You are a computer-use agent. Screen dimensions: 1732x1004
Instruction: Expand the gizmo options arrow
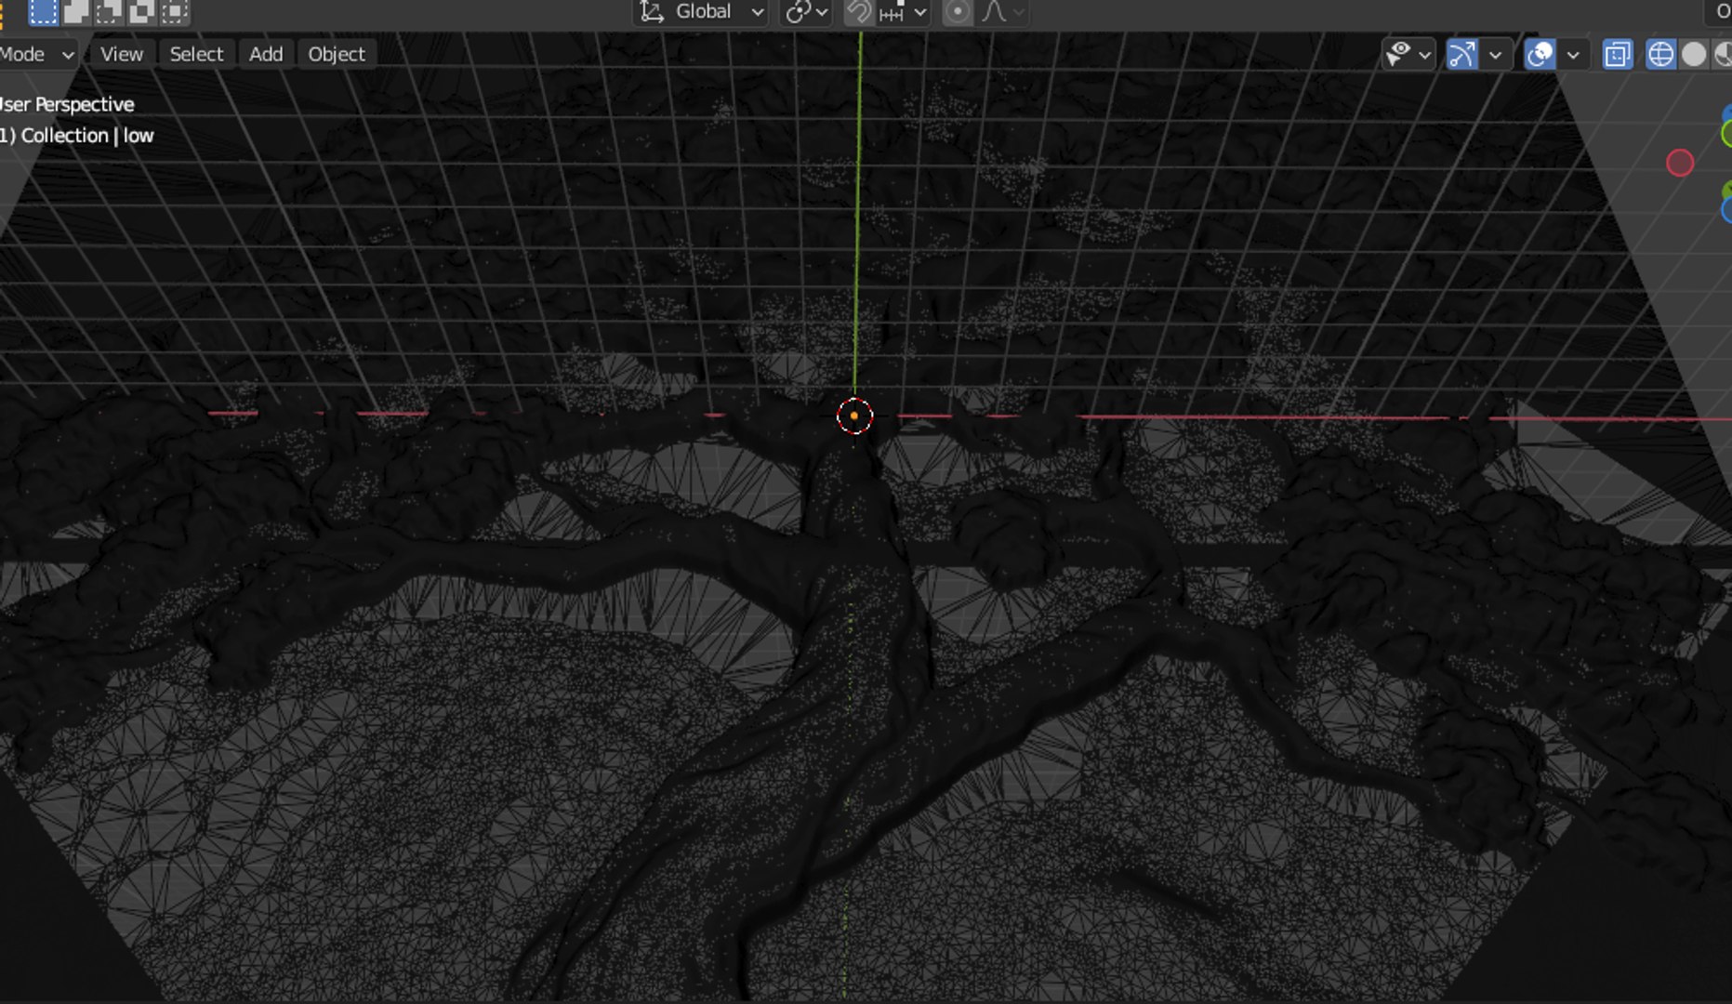[x=1495, y=55]
